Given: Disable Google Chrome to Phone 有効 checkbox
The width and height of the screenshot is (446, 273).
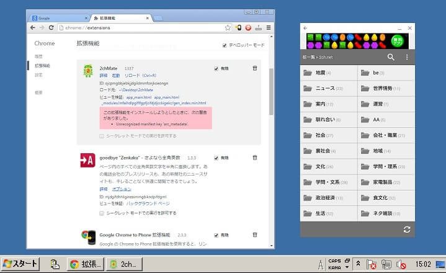Looking at the screenshot, I should pos(216,235).
